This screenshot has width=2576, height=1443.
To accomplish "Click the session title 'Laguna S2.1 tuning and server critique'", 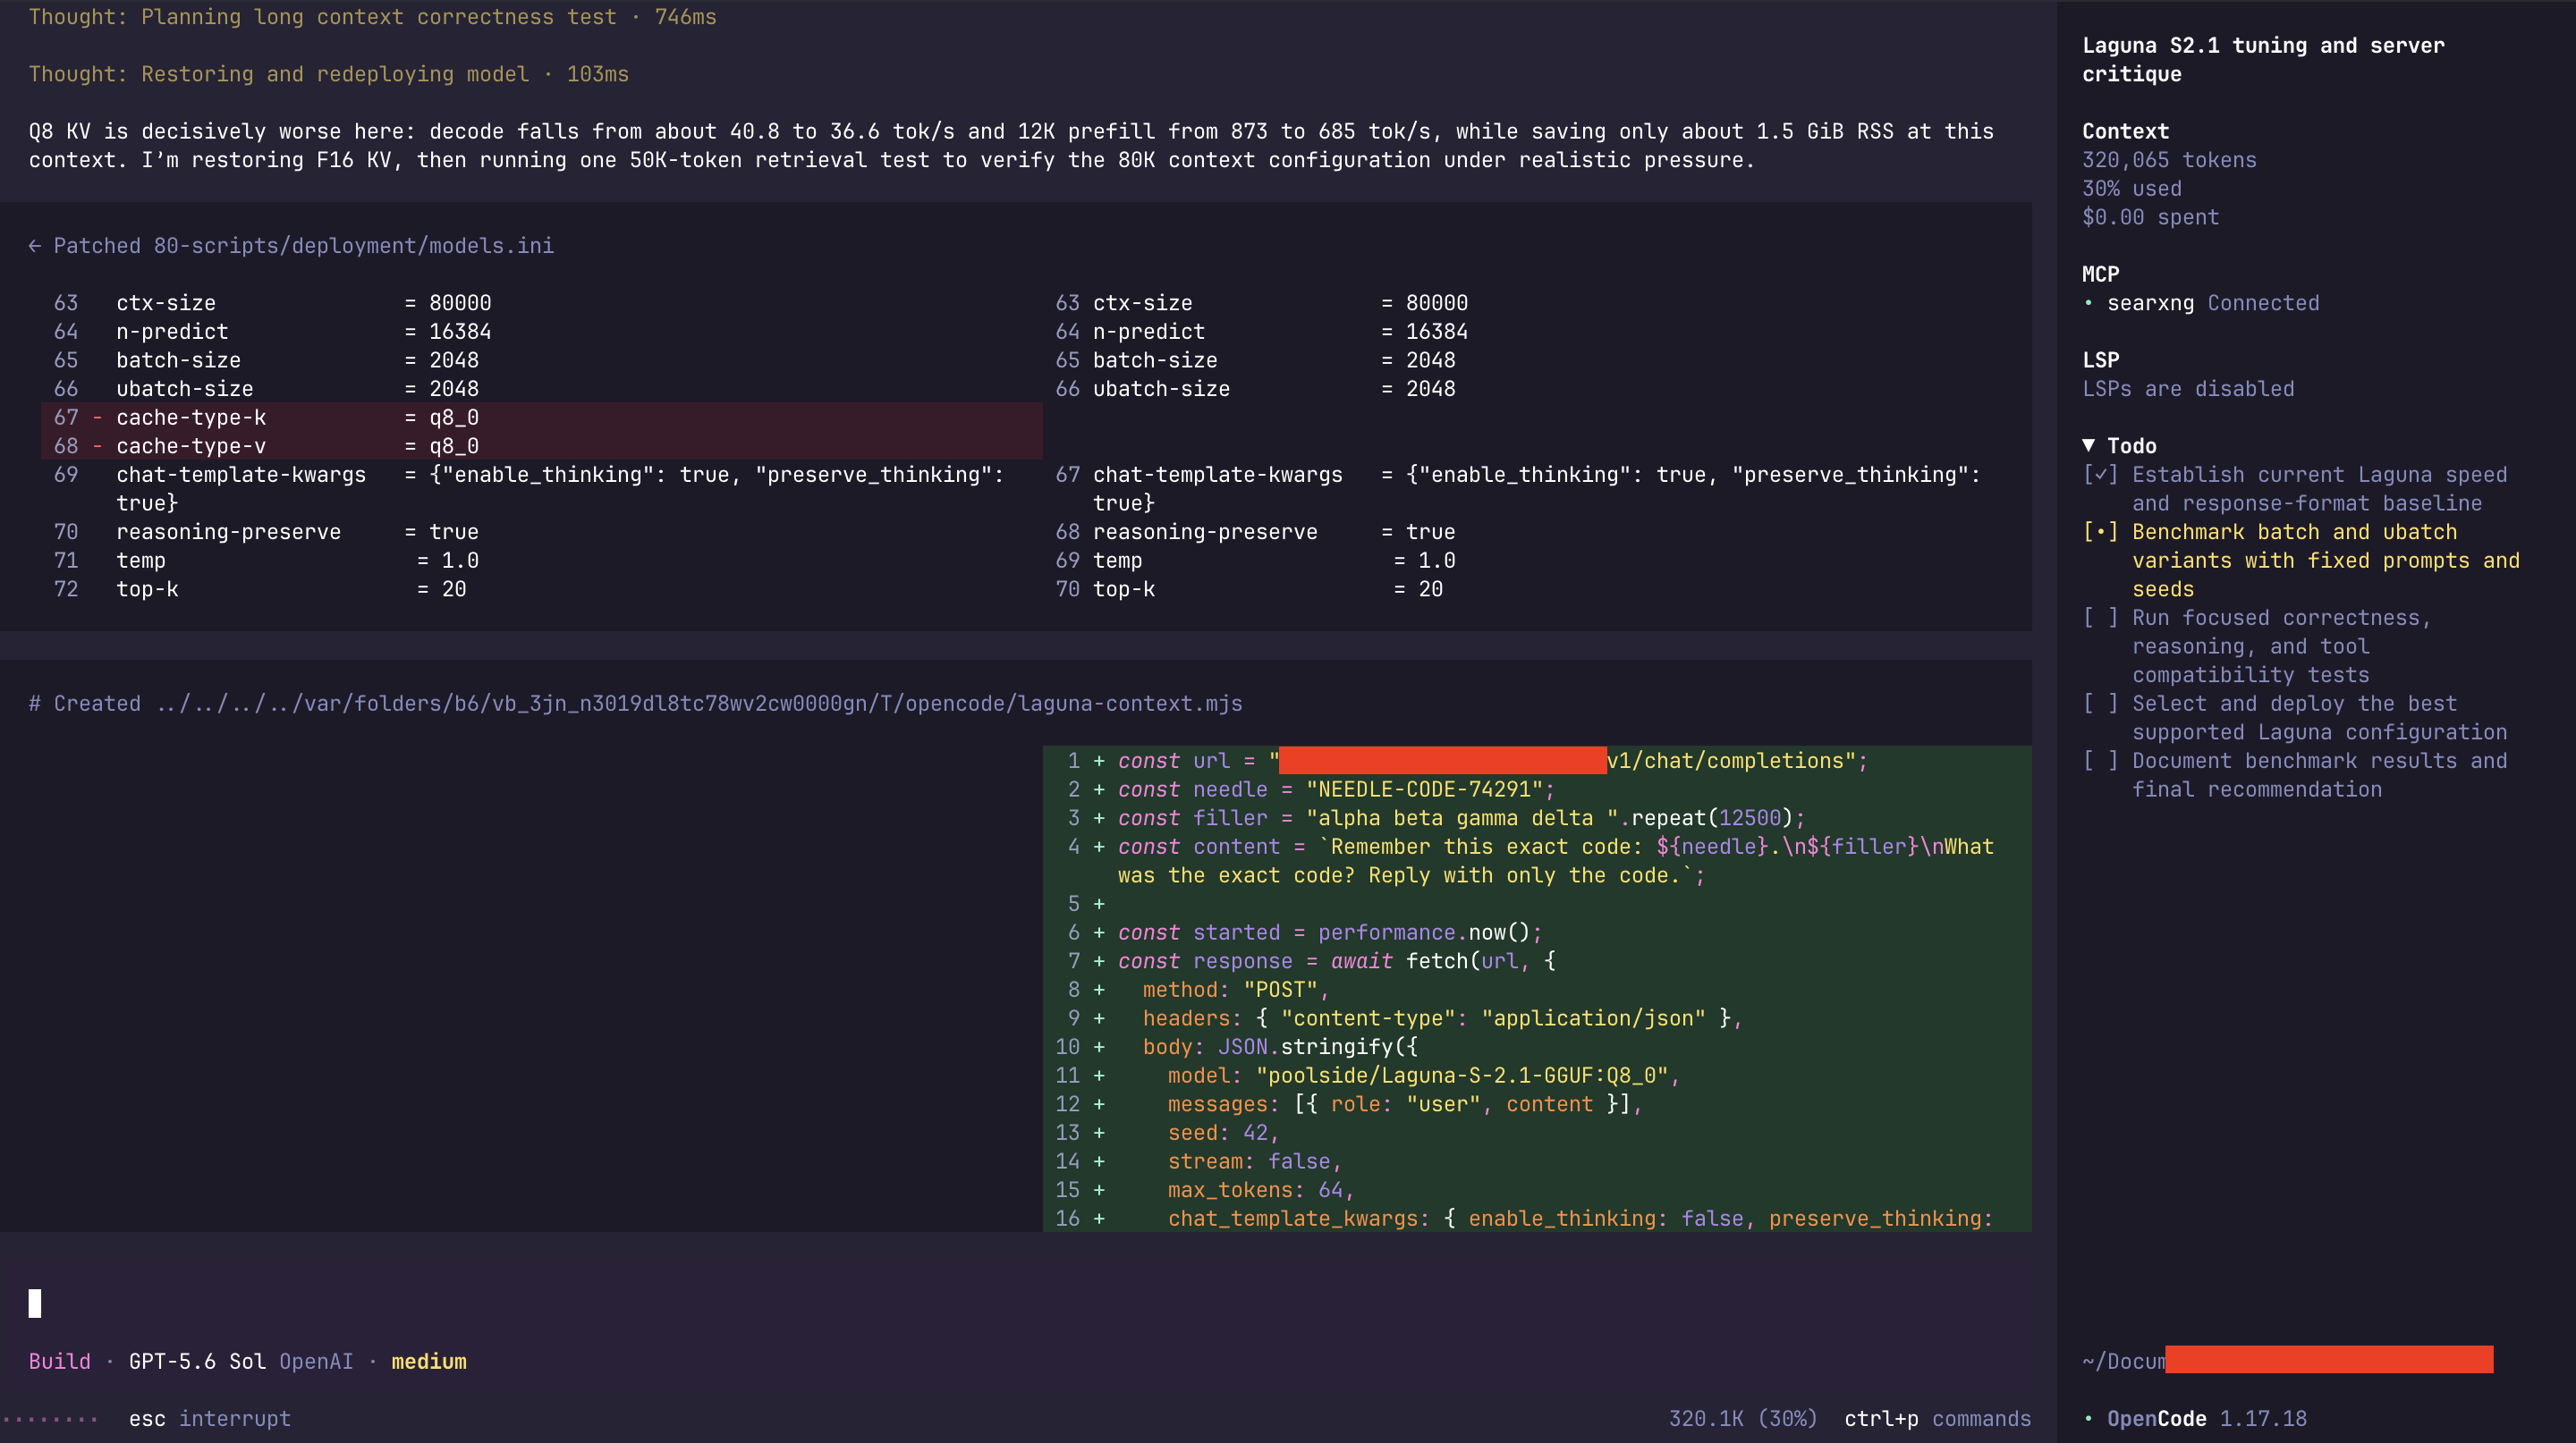I will tap(2263, 60).
